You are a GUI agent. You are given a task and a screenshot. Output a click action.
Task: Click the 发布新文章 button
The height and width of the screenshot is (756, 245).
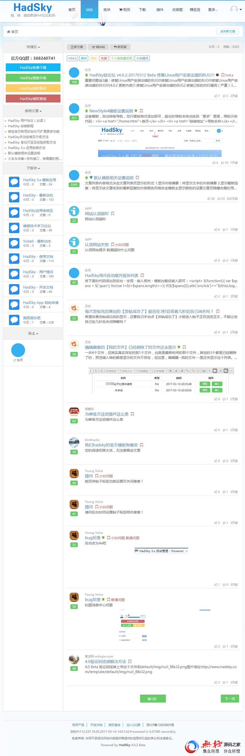[228, 32]
